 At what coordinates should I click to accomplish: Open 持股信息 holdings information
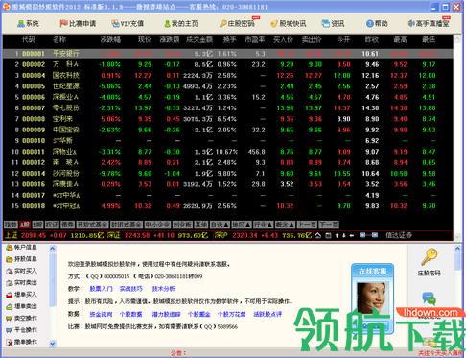21,259
